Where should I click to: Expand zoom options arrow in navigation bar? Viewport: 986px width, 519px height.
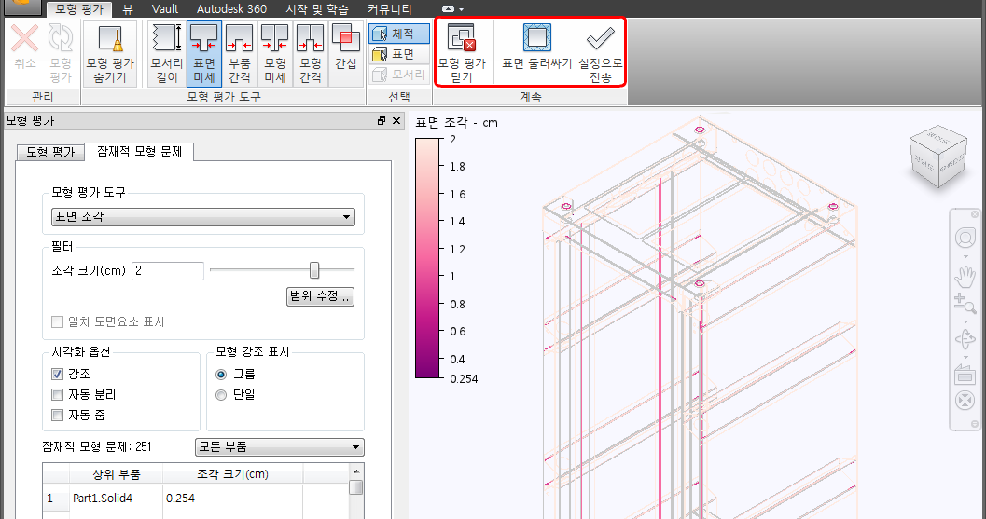(x=965, y=321)
